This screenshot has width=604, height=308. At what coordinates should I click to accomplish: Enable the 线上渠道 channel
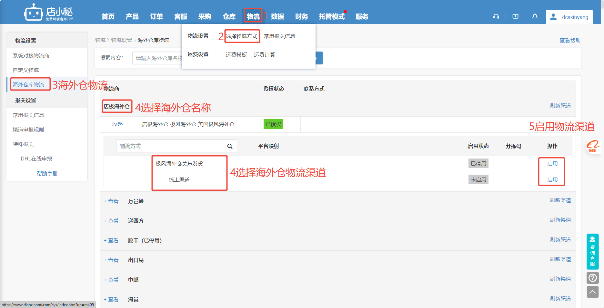(552, 180)
